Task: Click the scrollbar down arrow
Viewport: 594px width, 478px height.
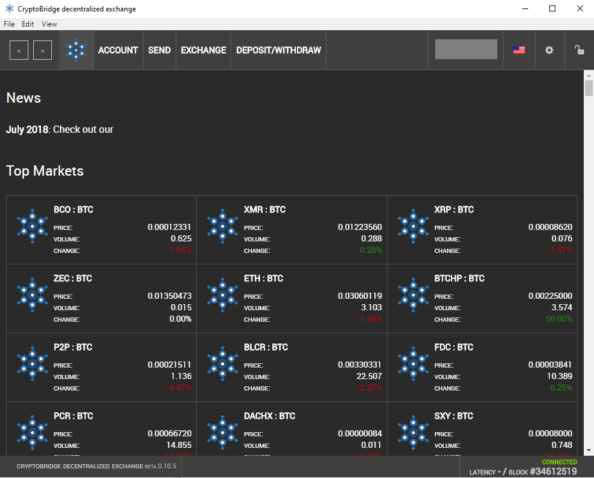Action: click(589, 450)
